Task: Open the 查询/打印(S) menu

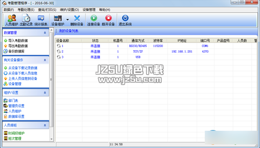Action: (47, 10)
